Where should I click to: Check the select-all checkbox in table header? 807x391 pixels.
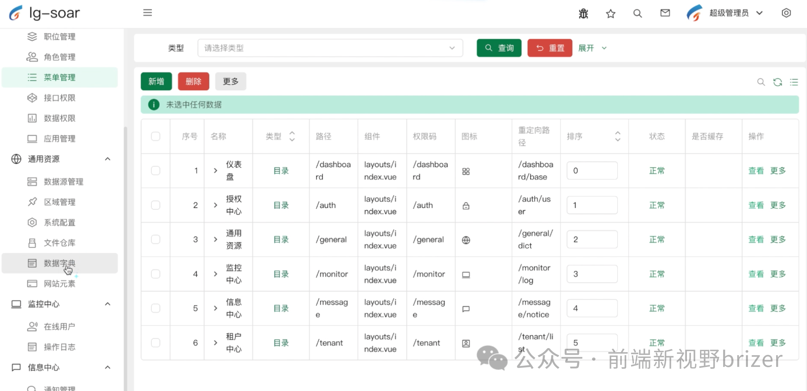click(155, 136)
